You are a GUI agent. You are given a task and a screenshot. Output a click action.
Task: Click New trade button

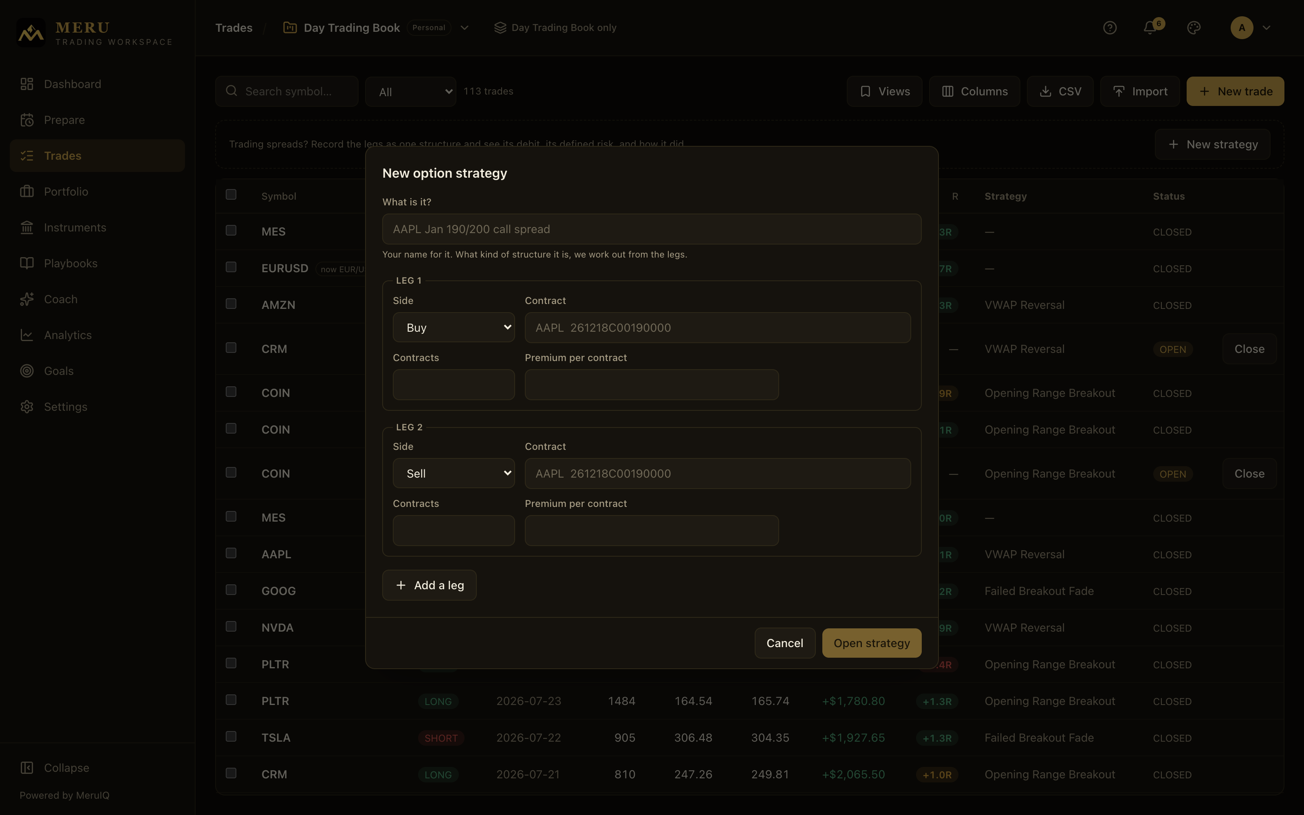coord(1235,91)
